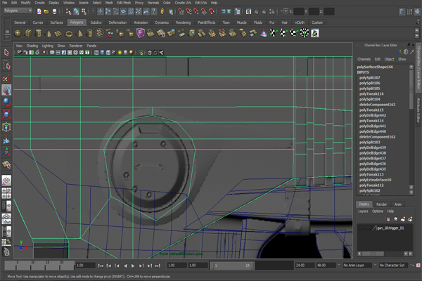Open UV Texture Editor shelf icon

click(x=315, y=33)
